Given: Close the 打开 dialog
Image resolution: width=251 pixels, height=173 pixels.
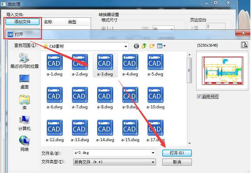Looking at the screenshot, I should (243, 33).
